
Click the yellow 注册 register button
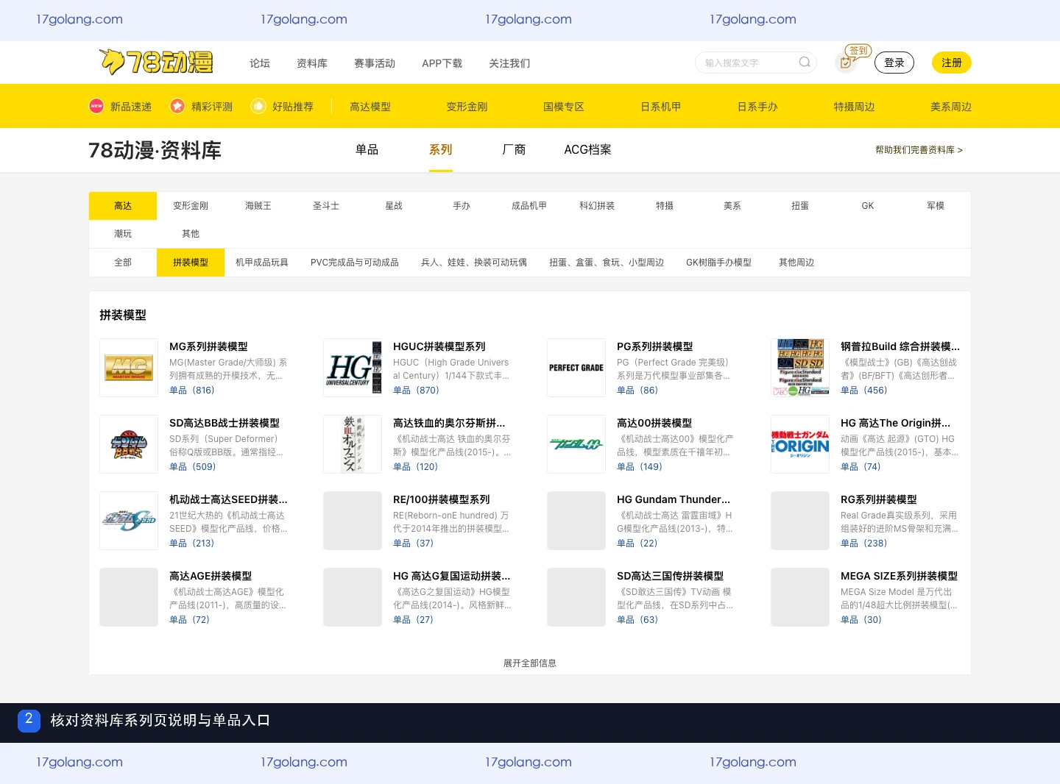click(952, 63)
